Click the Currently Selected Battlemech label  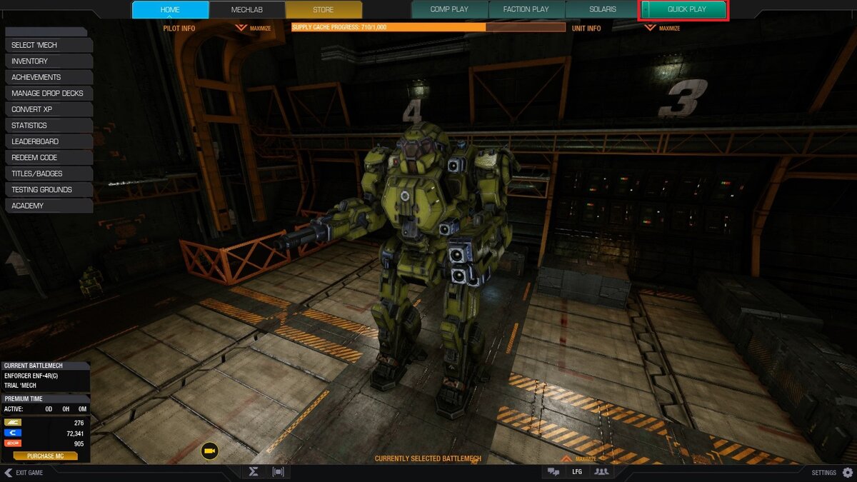tap(428, 459)
